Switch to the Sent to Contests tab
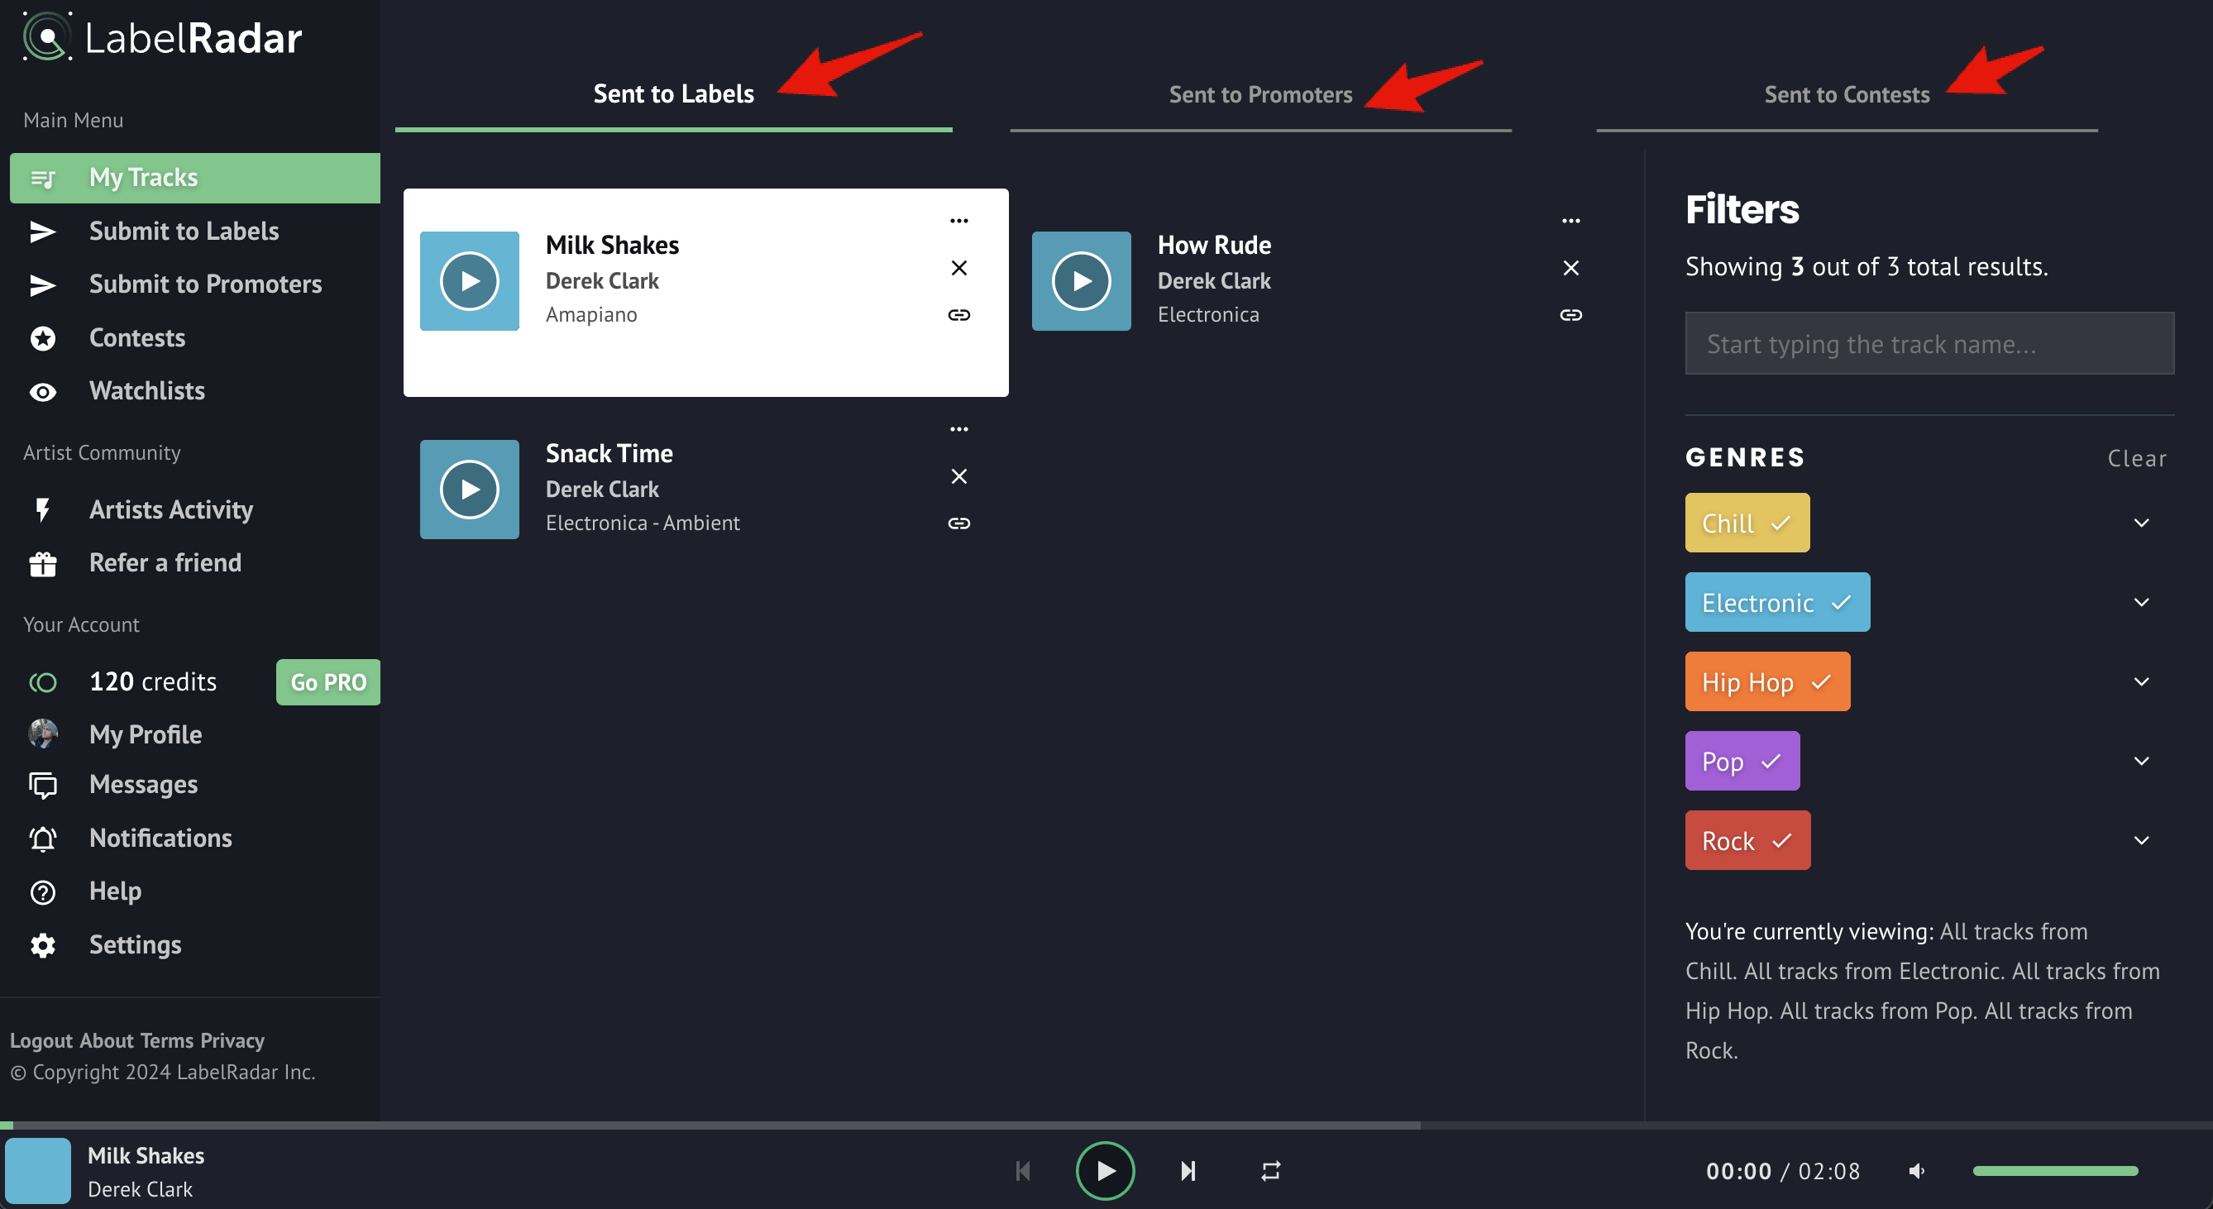Image resolution: width=2213 pixels, height=1209 pixels. (x=1846, y=94)
